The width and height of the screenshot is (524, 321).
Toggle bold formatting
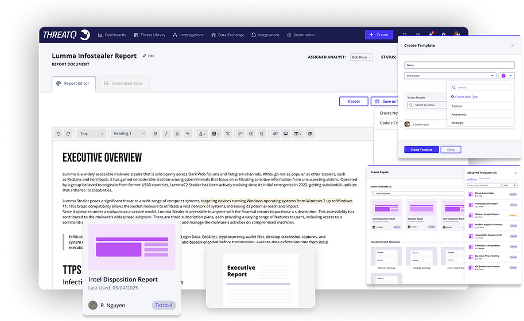156,134
